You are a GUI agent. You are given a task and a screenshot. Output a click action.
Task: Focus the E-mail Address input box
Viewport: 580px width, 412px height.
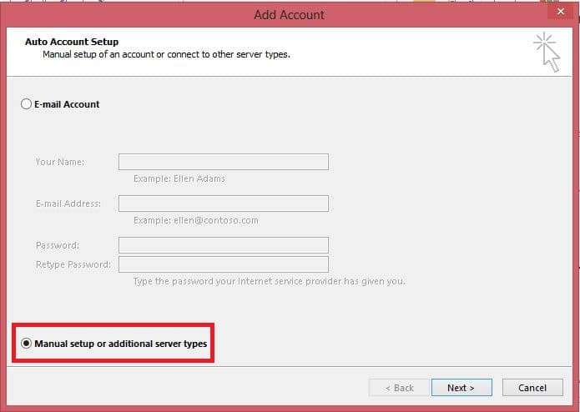[223, 203]
